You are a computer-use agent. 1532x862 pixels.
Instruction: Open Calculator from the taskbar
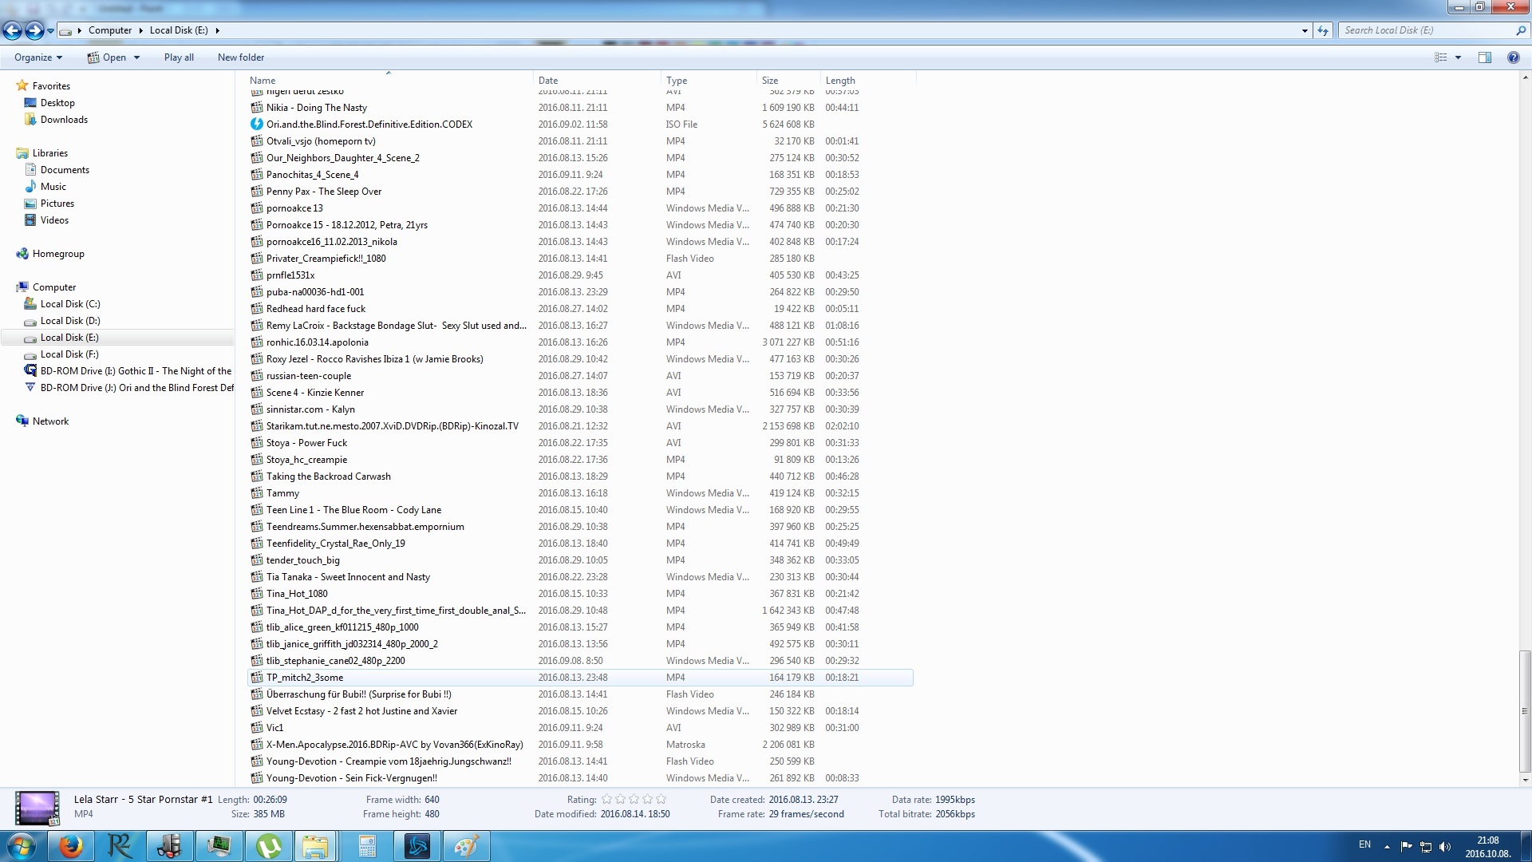click(x=367, y=846)
